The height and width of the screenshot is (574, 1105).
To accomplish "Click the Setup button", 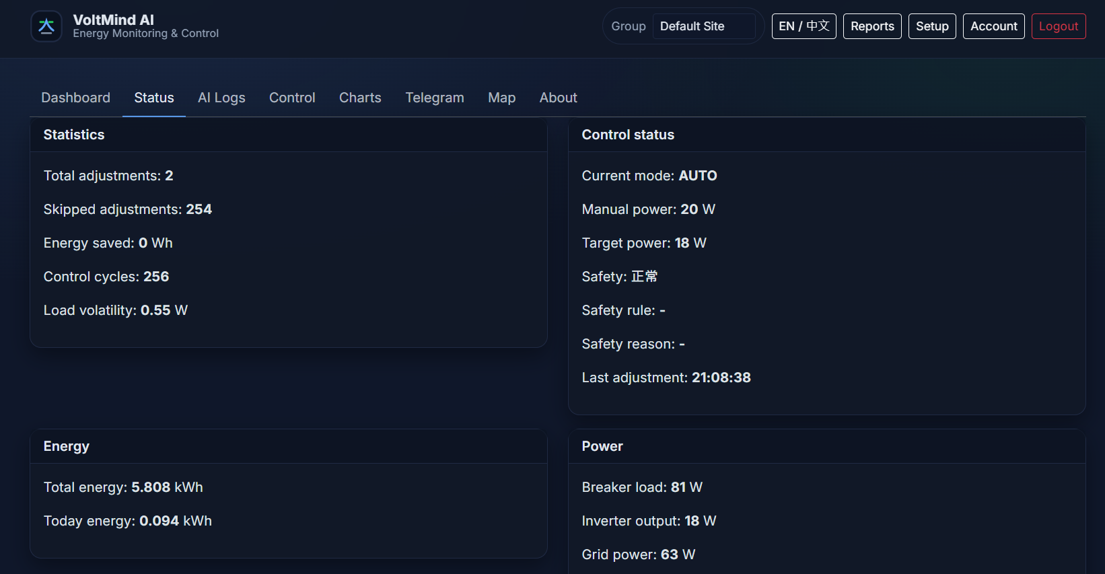I will click(932, 26).
